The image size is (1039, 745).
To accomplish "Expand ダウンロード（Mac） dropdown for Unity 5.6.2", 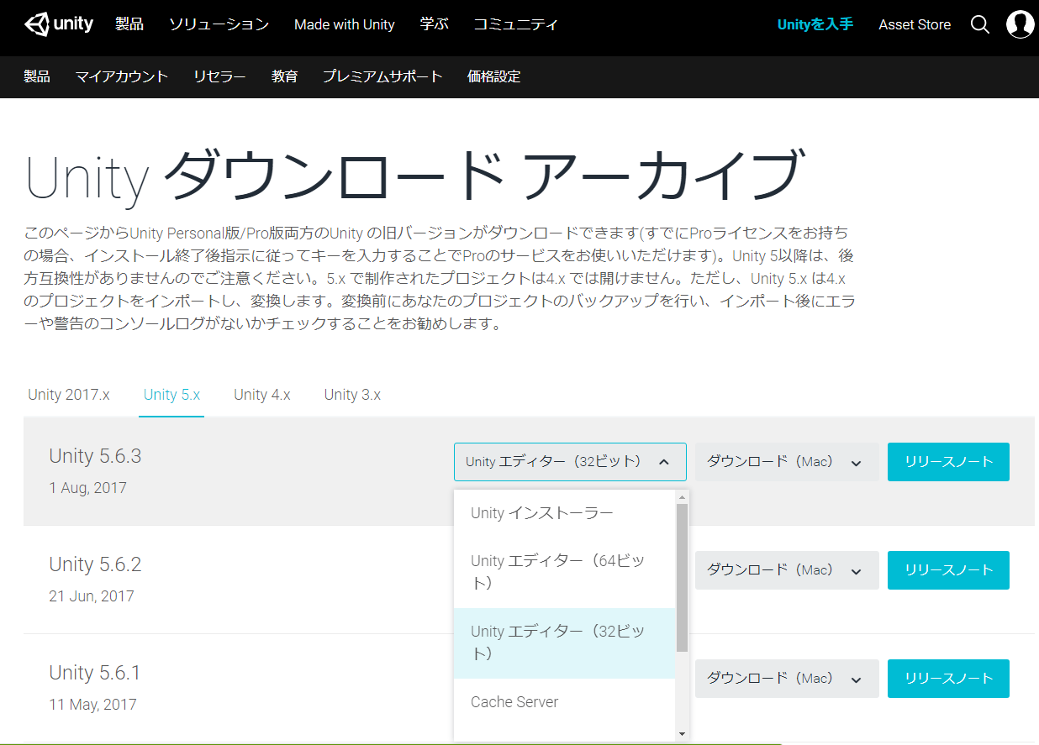I will pyautogui.click(x=786, y=570).
